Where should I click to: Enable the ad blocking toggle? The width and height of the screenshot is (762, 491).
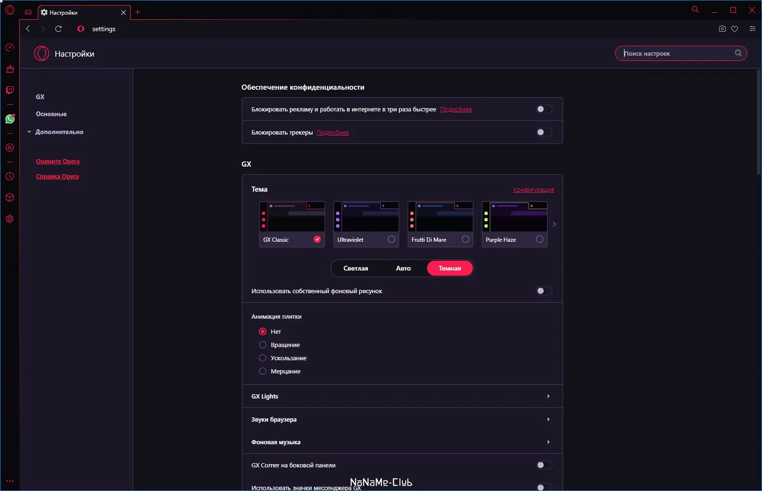[x=544, y=109]
